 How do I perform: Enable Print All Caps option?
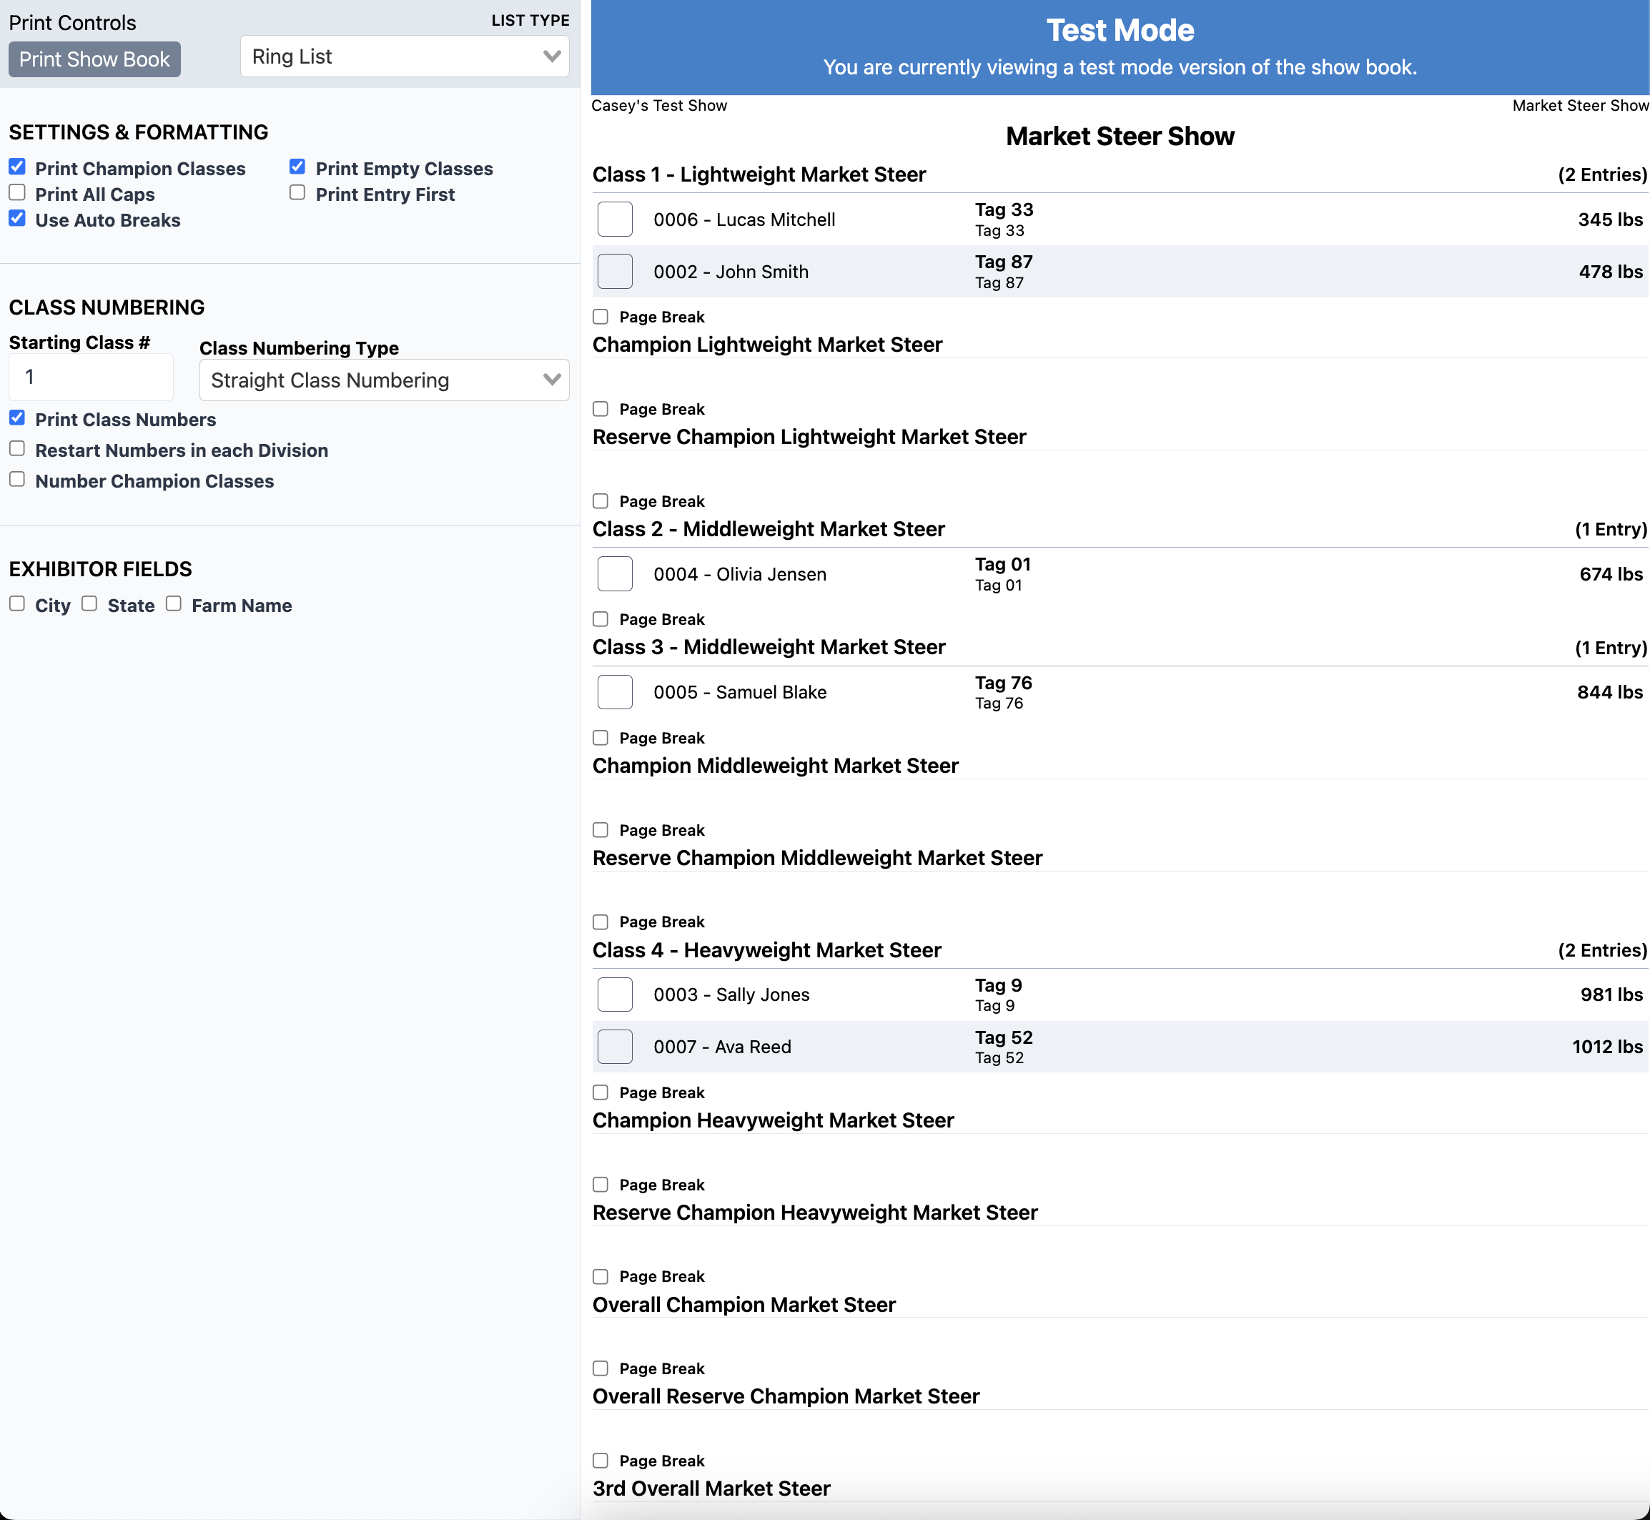(17, 193)
